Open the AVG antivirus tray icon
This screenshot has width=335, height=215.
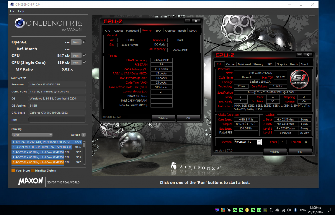click(x=223, y=210)
